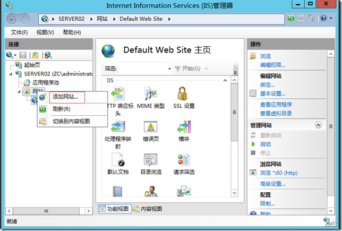Viewport: 342px width, 231px height.
Task: Switch to the 功能视图 tab
Action: 115,209
